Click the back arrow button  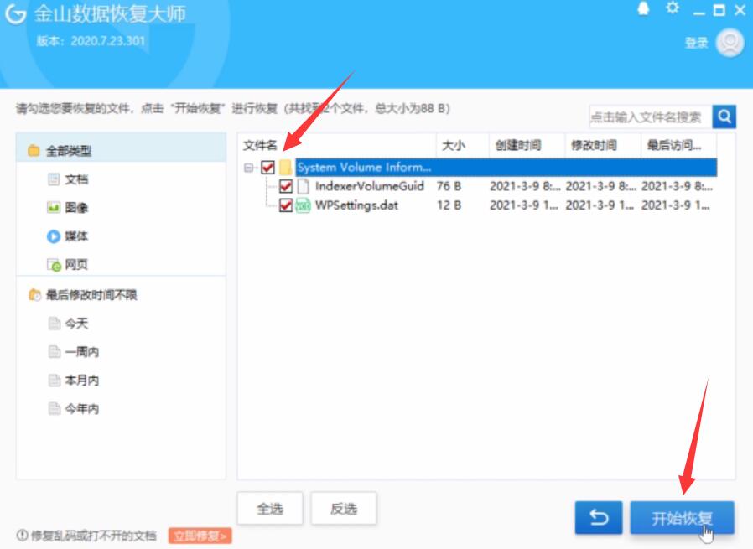click(599, 518)
